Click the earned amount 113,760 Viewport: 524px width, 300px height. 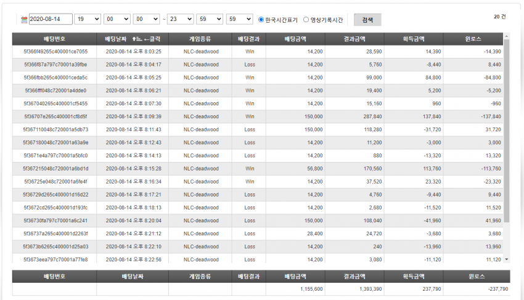432,169
